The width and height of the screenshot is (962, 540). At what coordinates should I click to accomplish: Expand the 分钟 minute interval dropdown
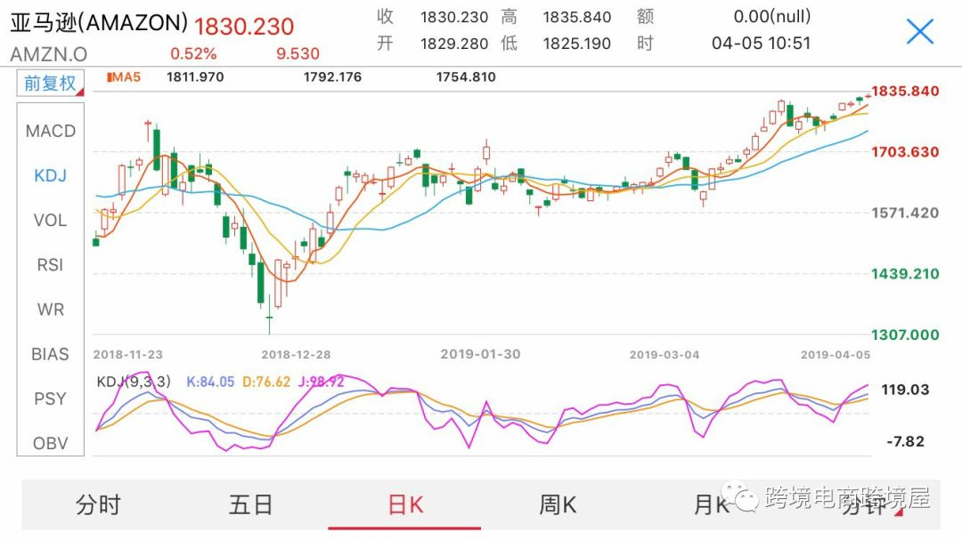pos(864,505)
